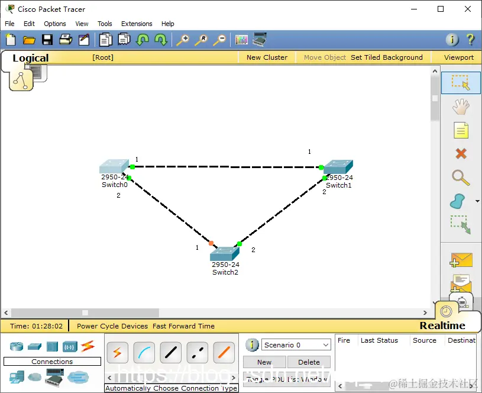Click the Copy icon in toolbar

pos(105,40)
